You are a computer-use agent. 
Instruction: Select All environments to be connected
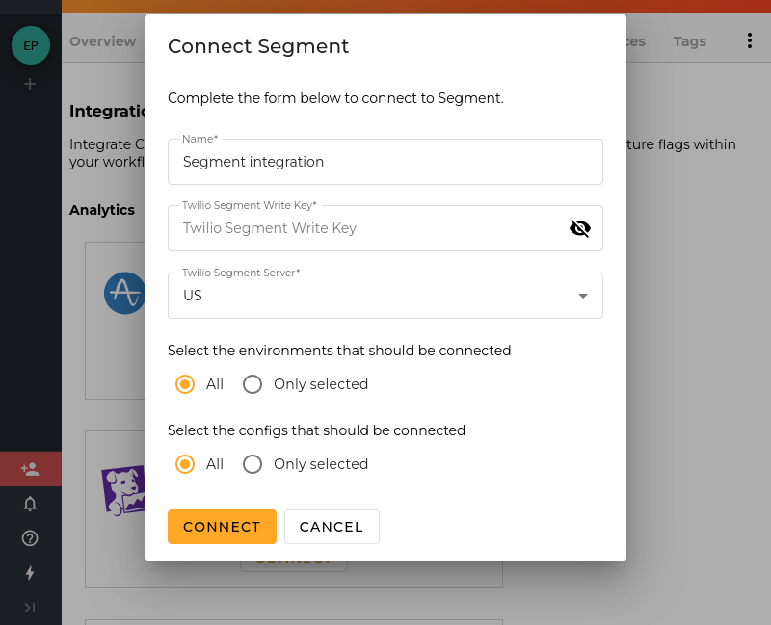[x=185, y=384]
